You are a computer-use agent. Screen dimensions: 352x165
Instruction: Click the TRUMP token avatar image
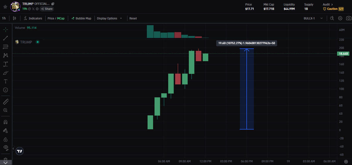coord(15,6)
